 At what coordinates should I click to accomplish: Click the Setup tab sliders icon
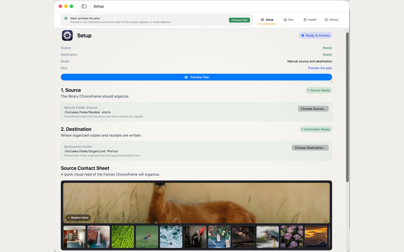pyautogui.click(x=262, y=20)
